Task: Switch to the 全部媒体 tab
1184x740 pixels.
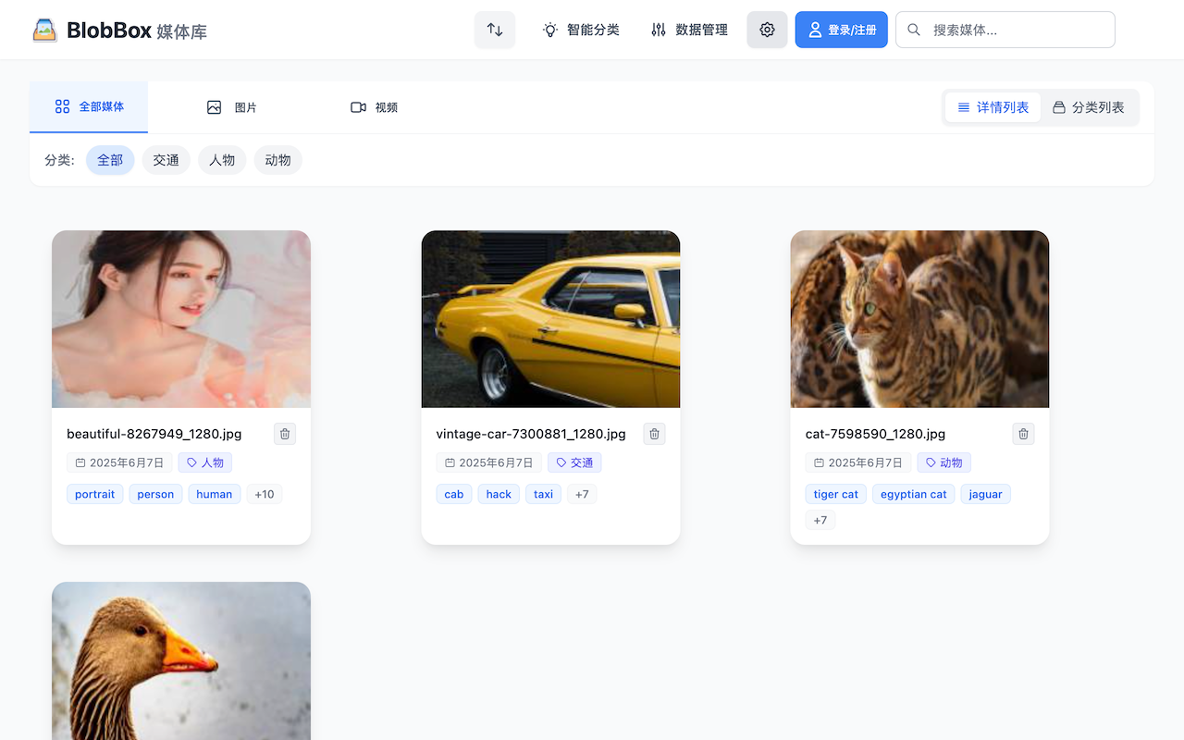Action: point(89,106)
